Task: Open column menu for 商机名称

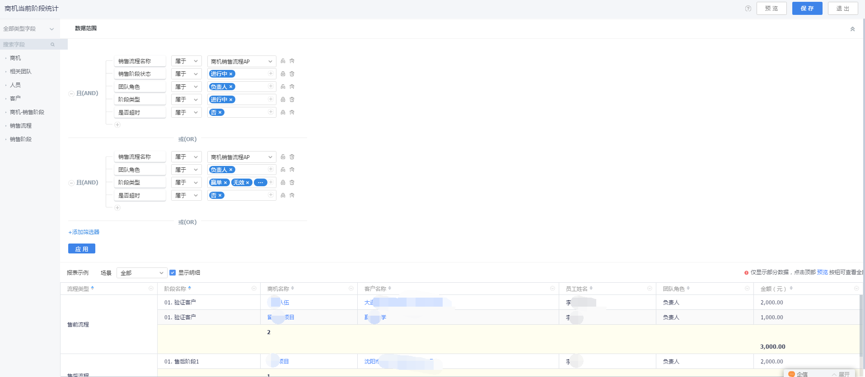Action: pyautogui.click(x=351, y=288)
